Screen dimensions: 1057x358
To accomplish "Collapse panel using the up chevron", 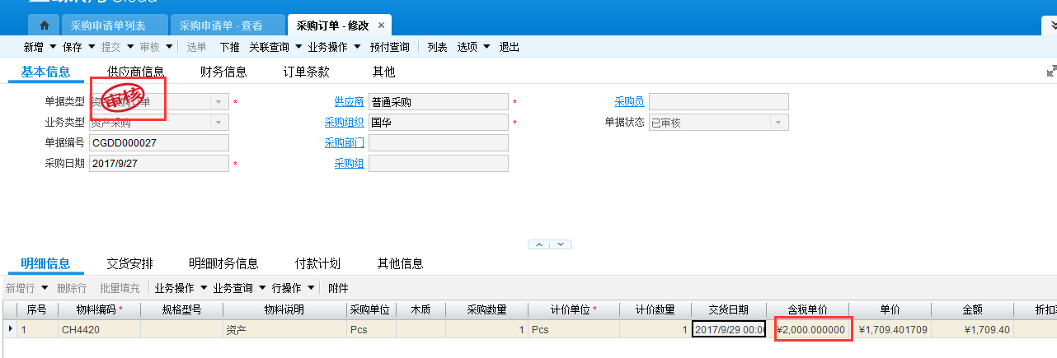I will [539, 244].
